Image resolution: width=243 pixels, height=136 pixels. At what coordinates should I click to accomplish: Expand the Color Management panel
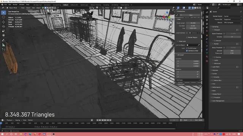pyautogui.click(x=218, y=101)
